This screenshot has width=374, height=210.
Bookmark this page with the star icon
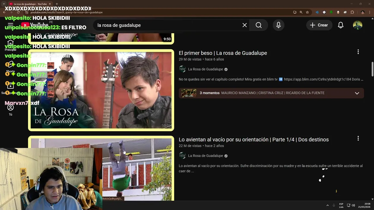(307, 12)
